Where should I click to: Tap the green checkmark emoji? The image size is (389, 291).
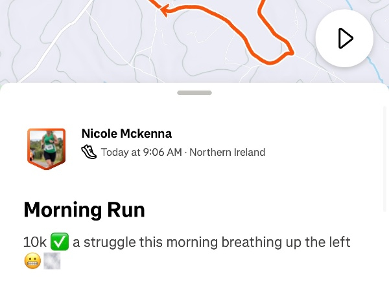click(60, 242)
